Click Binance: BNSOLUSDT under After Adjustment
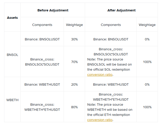160x125 pixels. click(111, 39)
